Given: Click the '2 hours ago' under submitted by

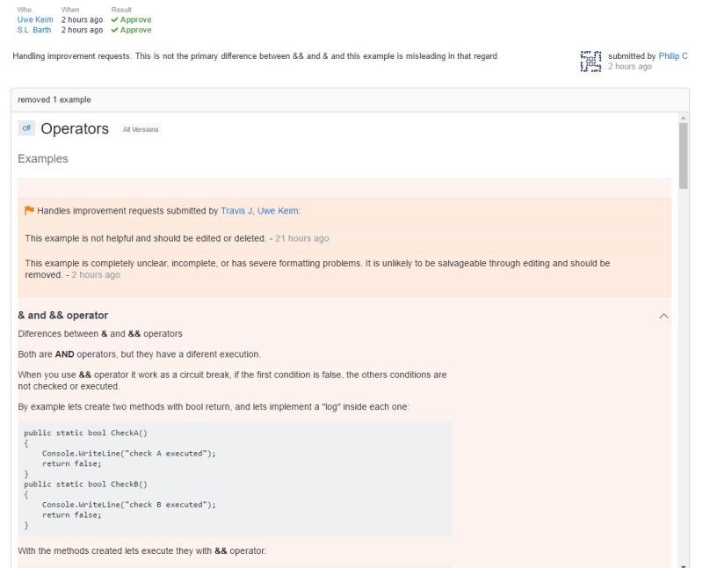Looking at the screenshot, I should 630,67.
